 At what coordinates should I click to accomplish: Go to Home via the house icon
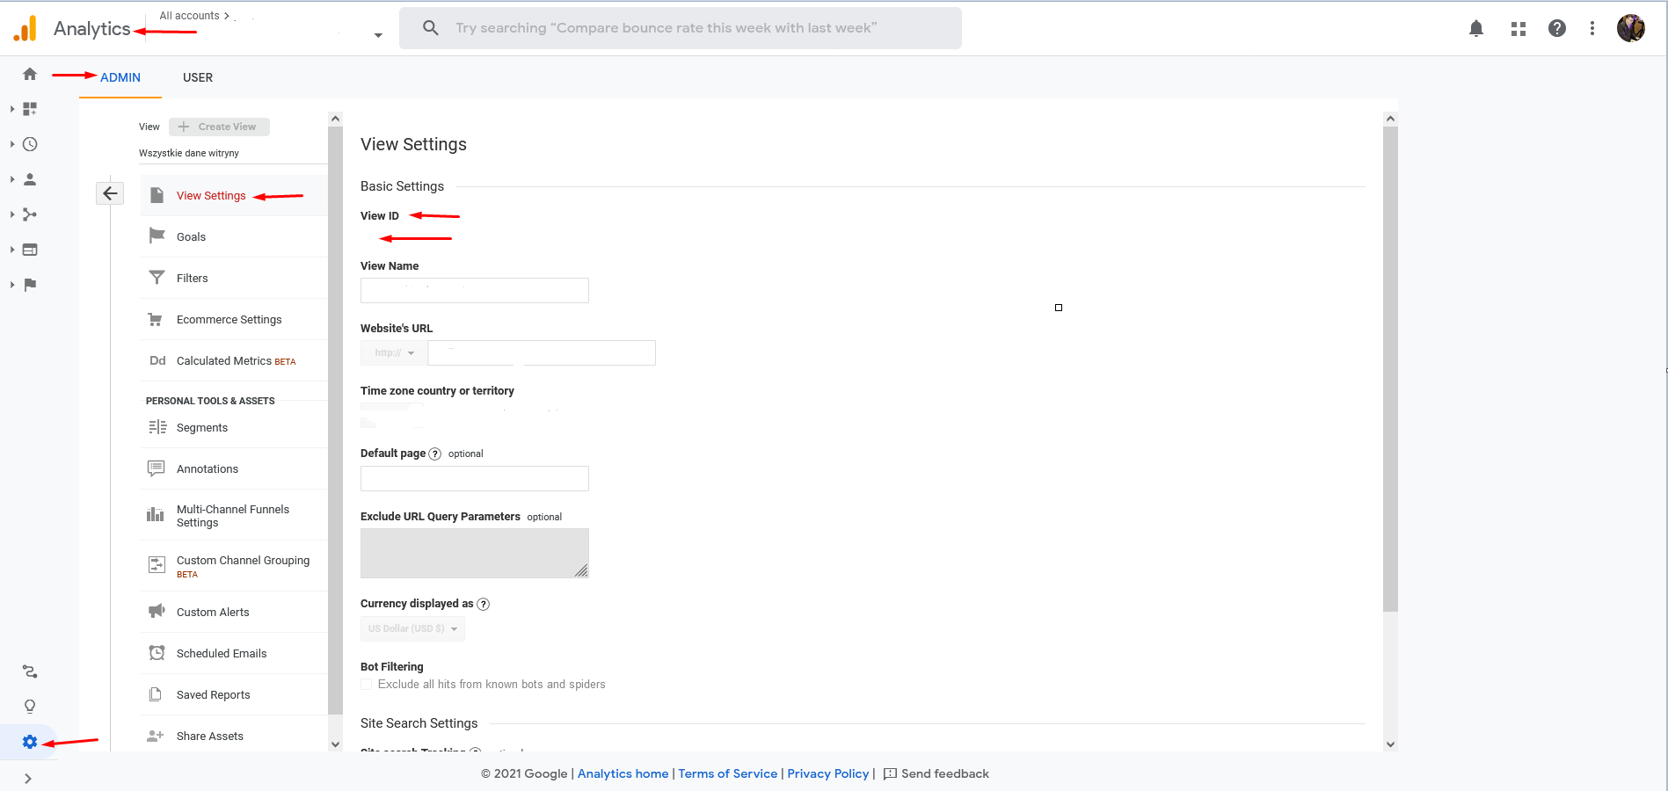[30, 74]
